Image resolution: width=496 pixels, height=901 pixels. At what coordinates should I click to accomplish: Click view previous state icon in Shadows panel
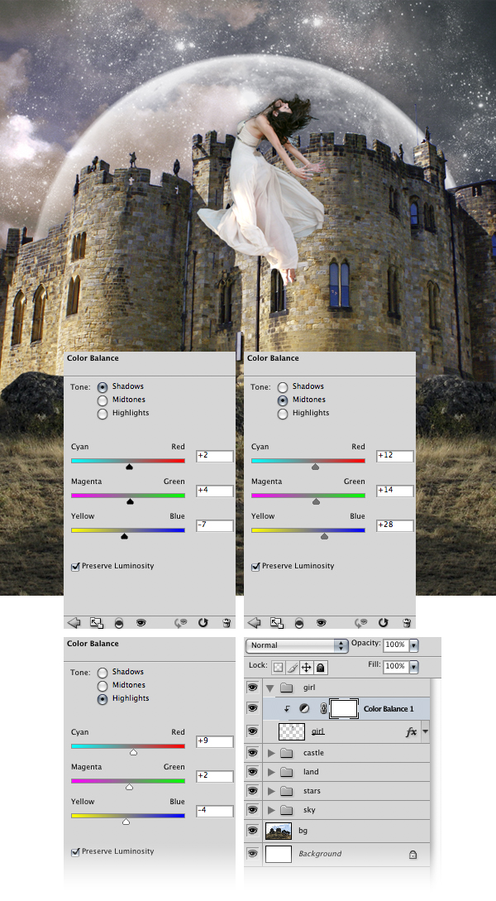click(x=181, y=622)
